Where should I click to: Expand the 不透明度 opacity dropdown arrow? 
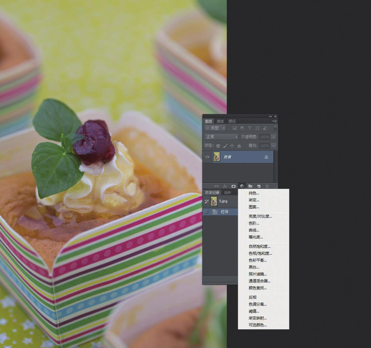[274, 137]
